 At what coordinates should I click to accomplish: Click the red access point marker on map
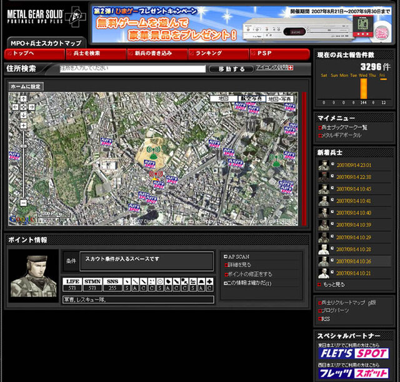[156, 175]
